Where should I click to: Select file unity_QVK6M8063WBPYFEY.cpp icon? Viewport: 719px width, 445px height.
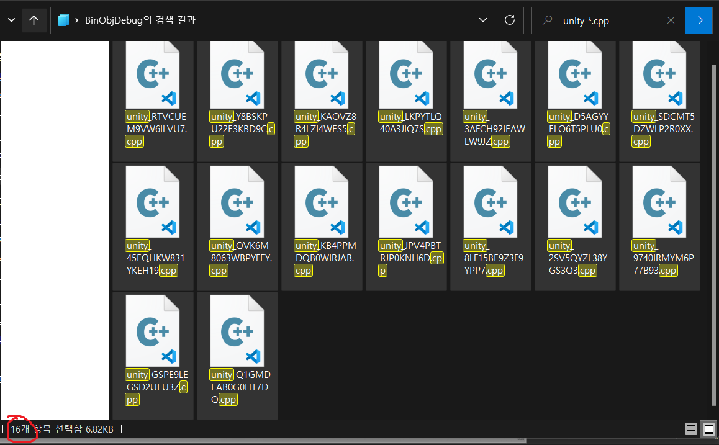tap(237, 202)
